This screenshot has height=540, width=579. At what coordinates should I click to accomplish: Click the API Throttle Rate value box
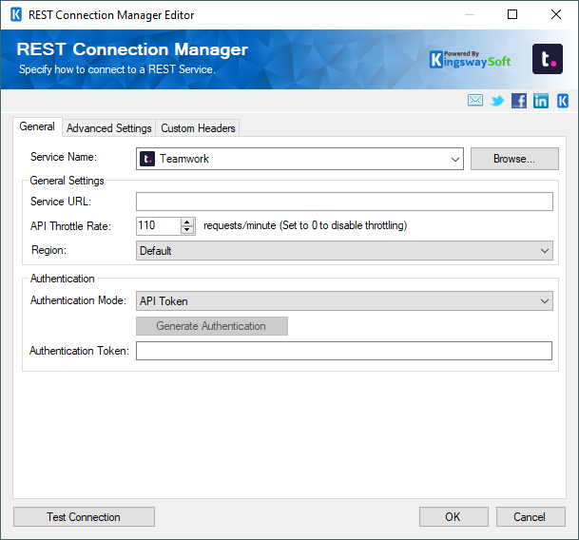tap(158, 225)
